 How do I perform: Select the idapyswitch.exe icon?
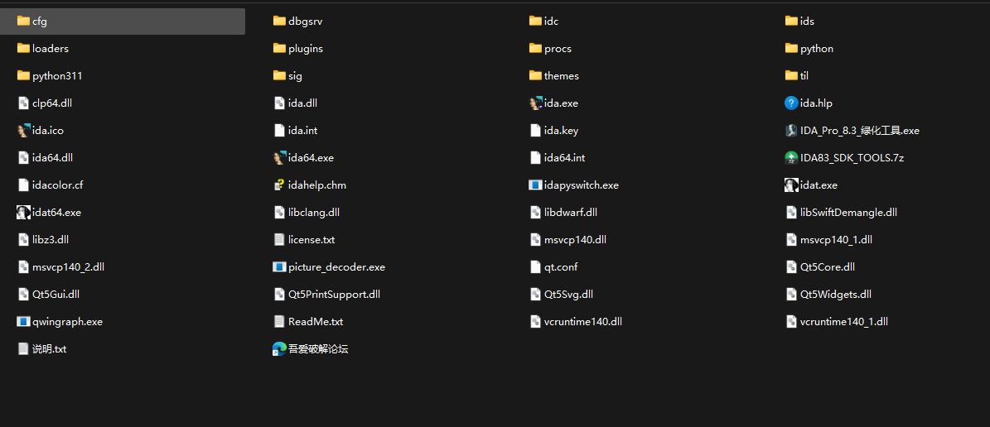(x=535, y=185)
